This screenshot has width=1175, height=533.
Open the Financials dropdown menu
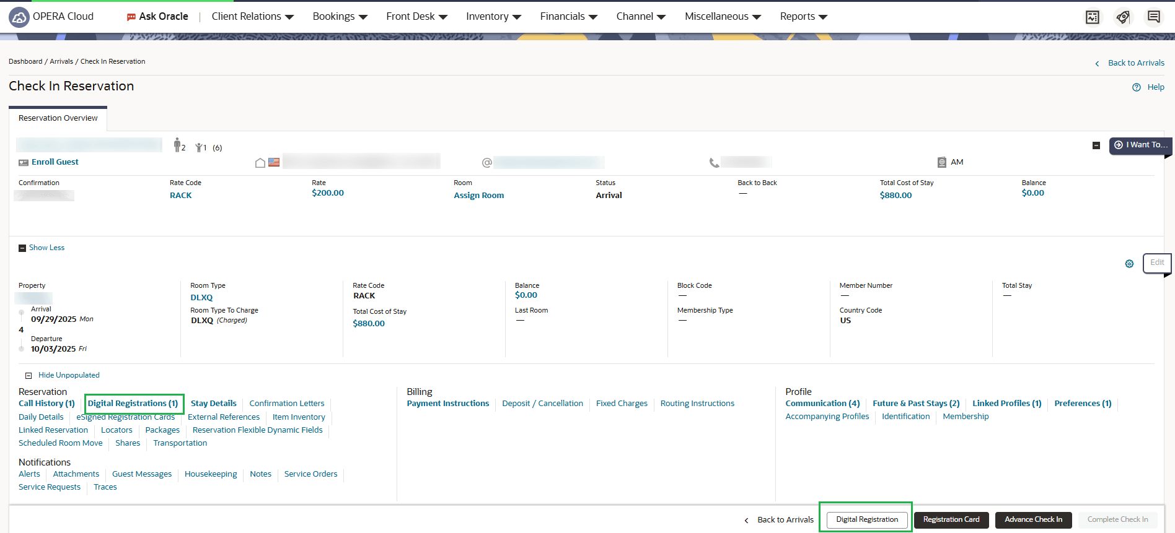(569, 17)
